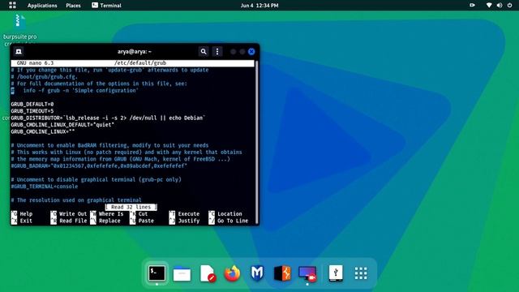Open the terminal three-dot menu
The height and width of the screenshot is (292, 519).
click(217, 52)
